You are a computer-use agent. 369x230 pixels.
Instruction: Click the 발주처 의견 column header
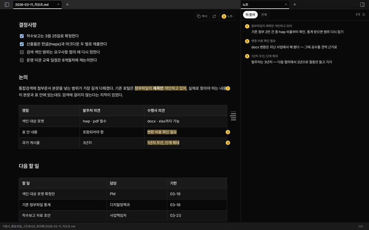(x=112, y=110)
